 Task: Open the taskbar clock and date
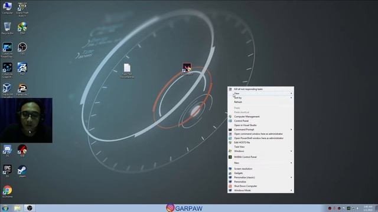pos(368,208)
